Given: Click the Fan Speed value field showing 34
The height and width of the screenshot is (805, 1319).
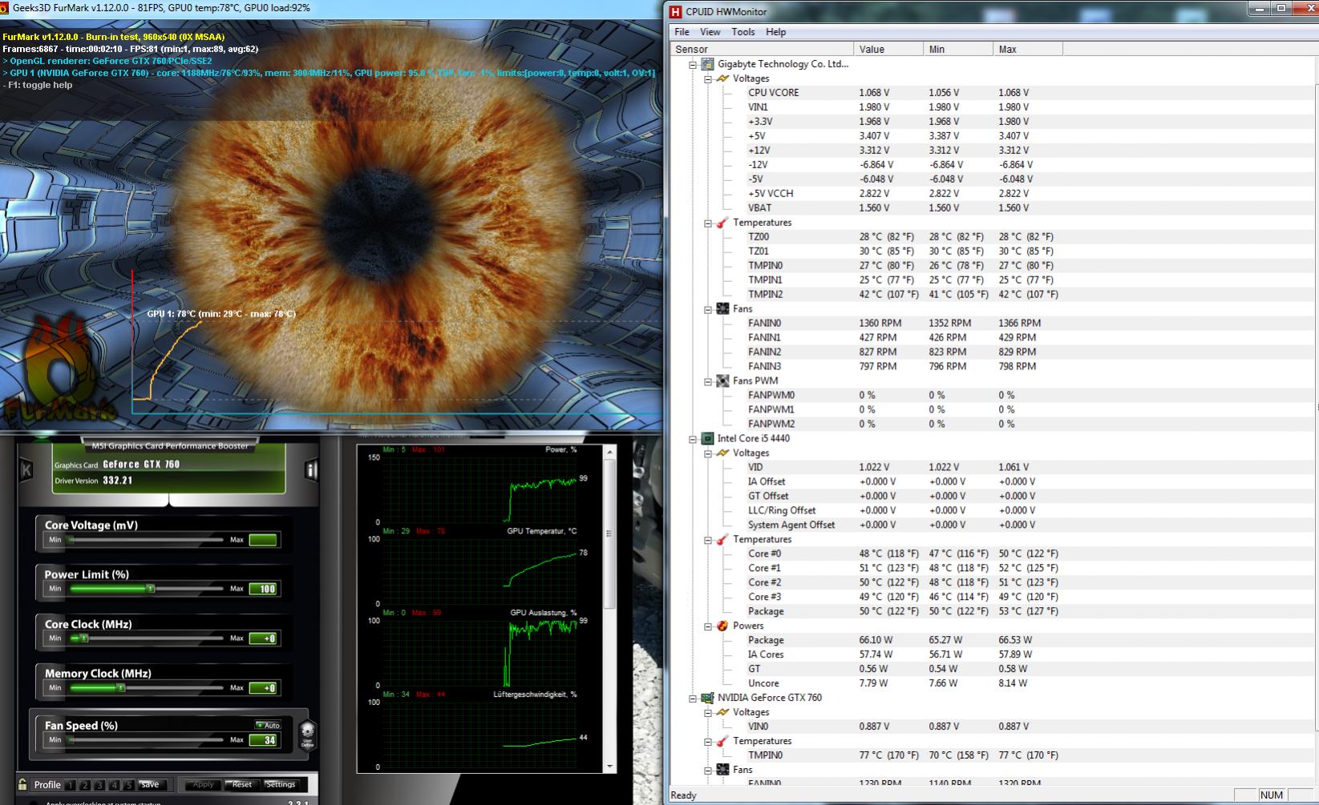Looking at the screenshot, I should click(263, 740).
